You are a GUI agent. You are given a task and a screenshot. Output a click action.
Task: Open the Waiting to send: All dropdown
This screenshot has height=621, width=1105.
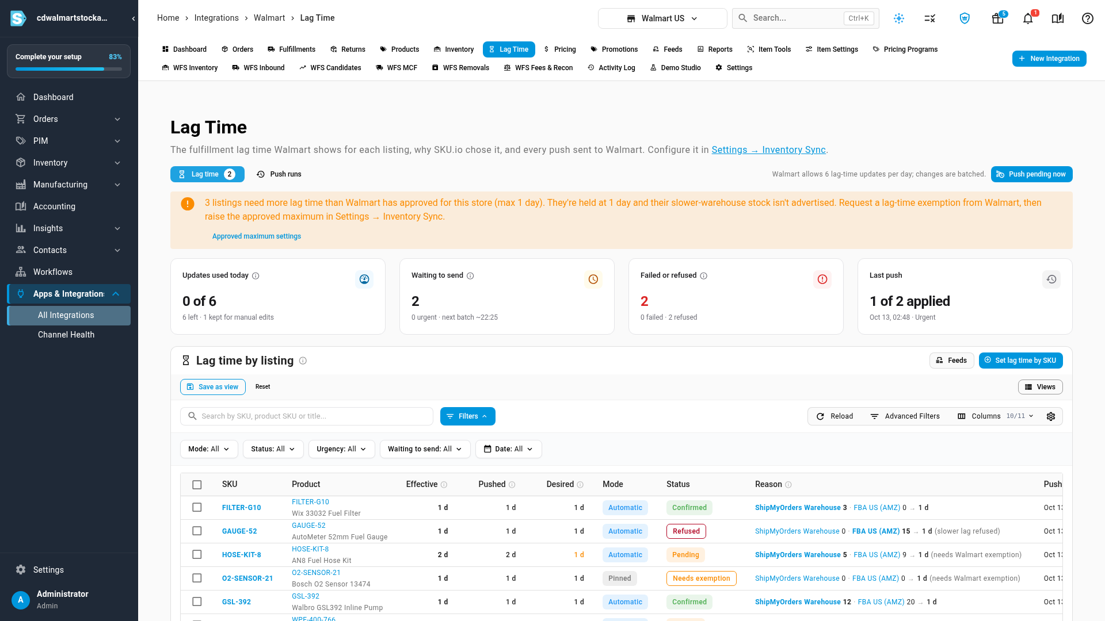(425, 449)
